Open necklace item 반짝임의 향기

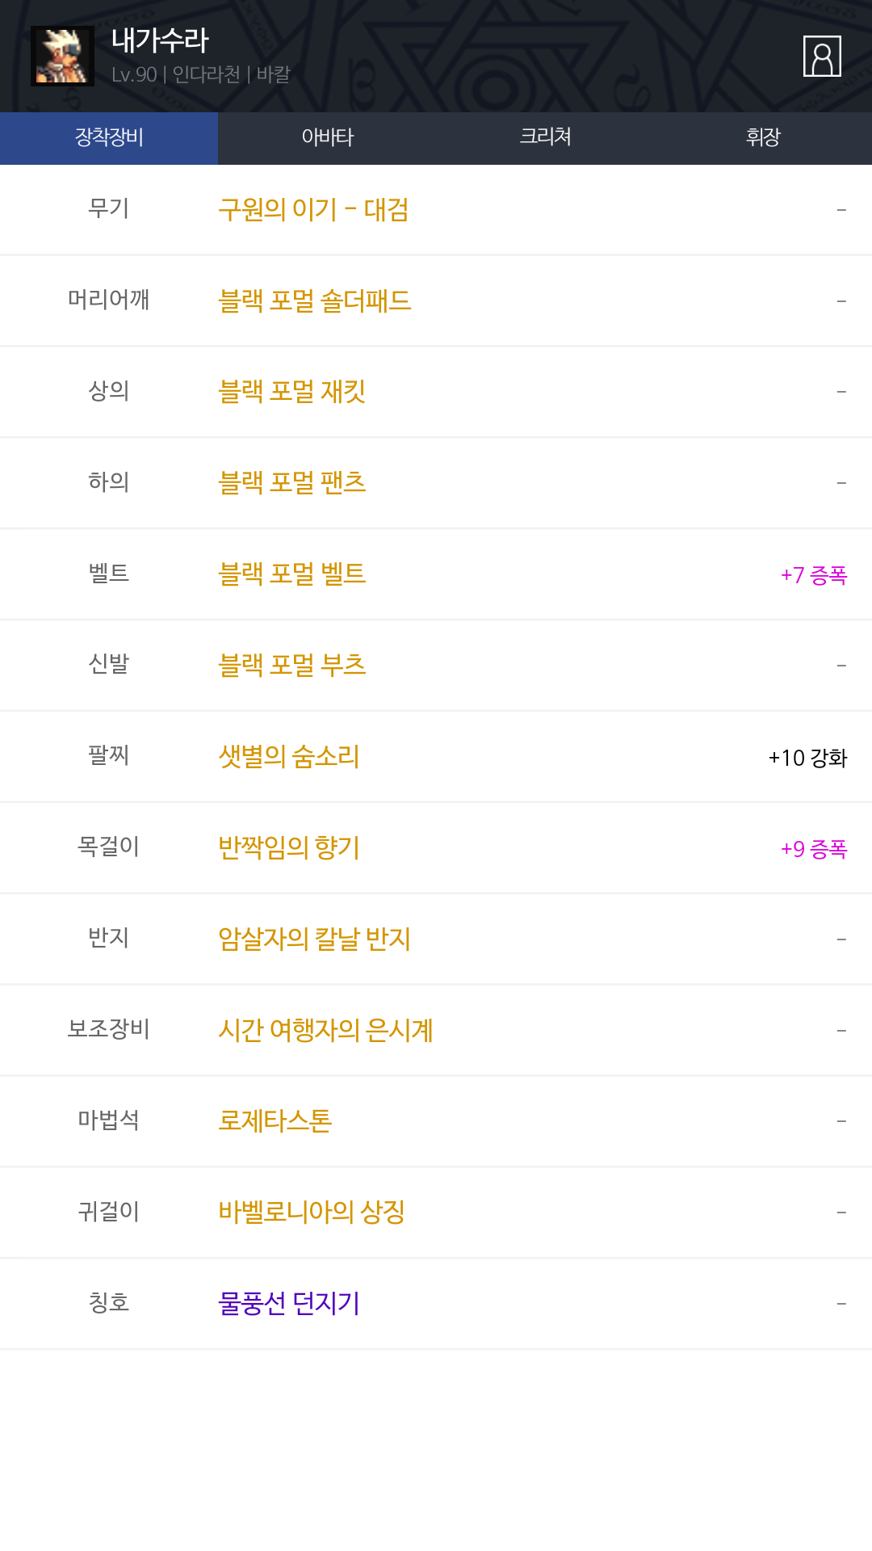[288, 848]
